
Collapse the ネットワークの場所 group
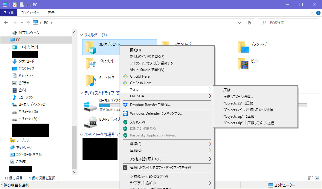[81, 134]
